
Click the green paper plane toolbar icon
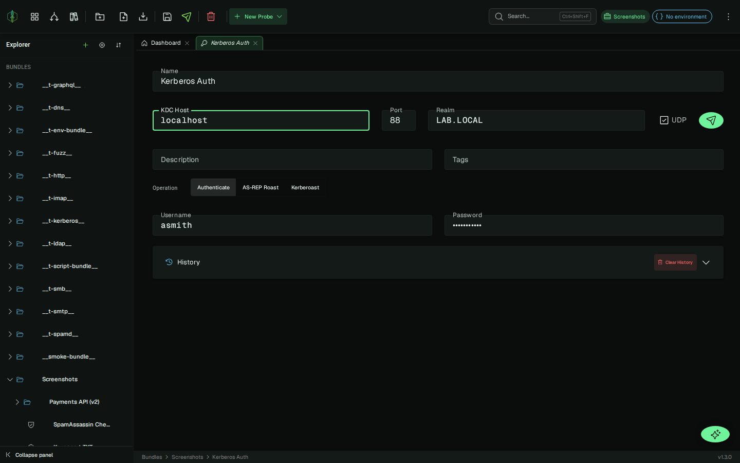pyautogui.click(x=187, y=16)
